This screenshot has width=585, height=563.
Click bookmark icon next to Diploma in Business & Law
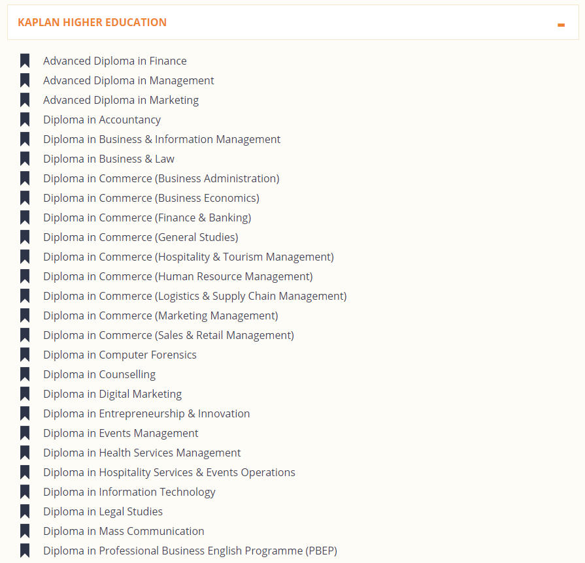25,159
